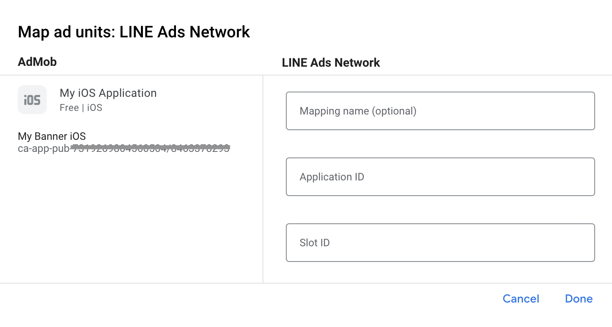Click into the Application ID field

pos(440,177)
